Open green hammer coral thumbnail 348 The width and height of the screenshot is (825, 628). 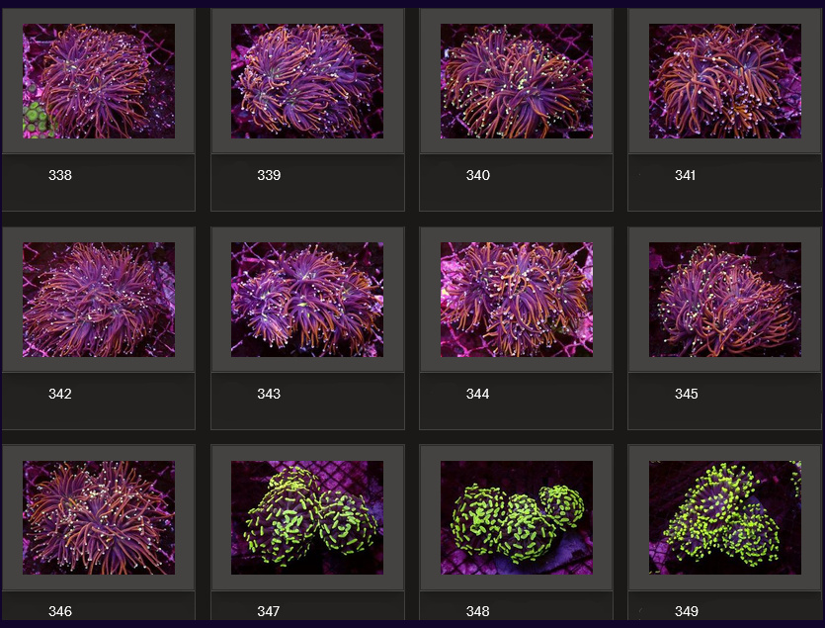click(x=517, y=518)
